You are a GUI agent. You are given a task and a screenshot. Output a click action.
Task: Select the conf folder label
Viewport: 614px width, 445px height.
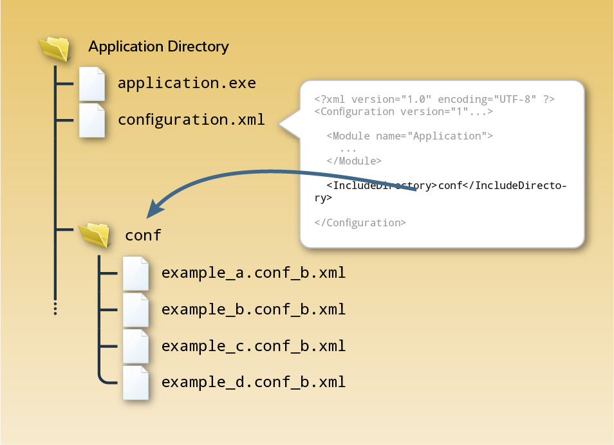click(x=142, y=235)
